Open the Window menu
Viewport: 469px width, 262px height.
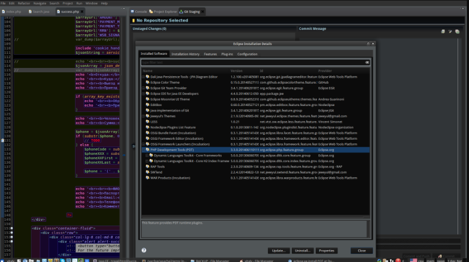pos(91,3)
